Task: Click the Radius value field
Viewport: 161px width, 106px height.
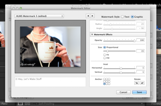Action: 140,24
